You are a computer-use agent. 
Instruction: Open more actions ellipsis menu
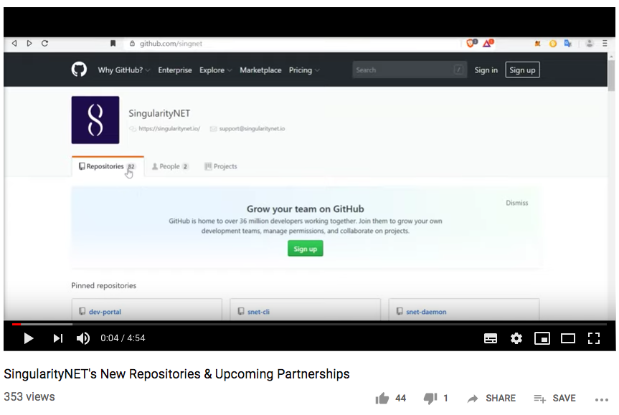tap(601, 399)
